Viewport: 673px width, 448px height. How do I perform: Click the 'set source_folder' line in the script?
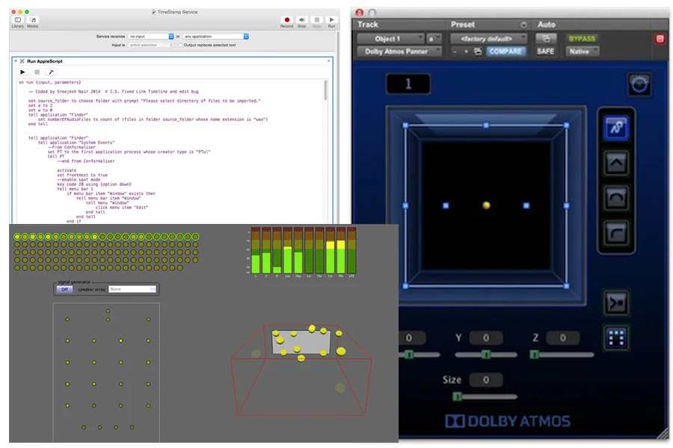click(x=144, y=101)
